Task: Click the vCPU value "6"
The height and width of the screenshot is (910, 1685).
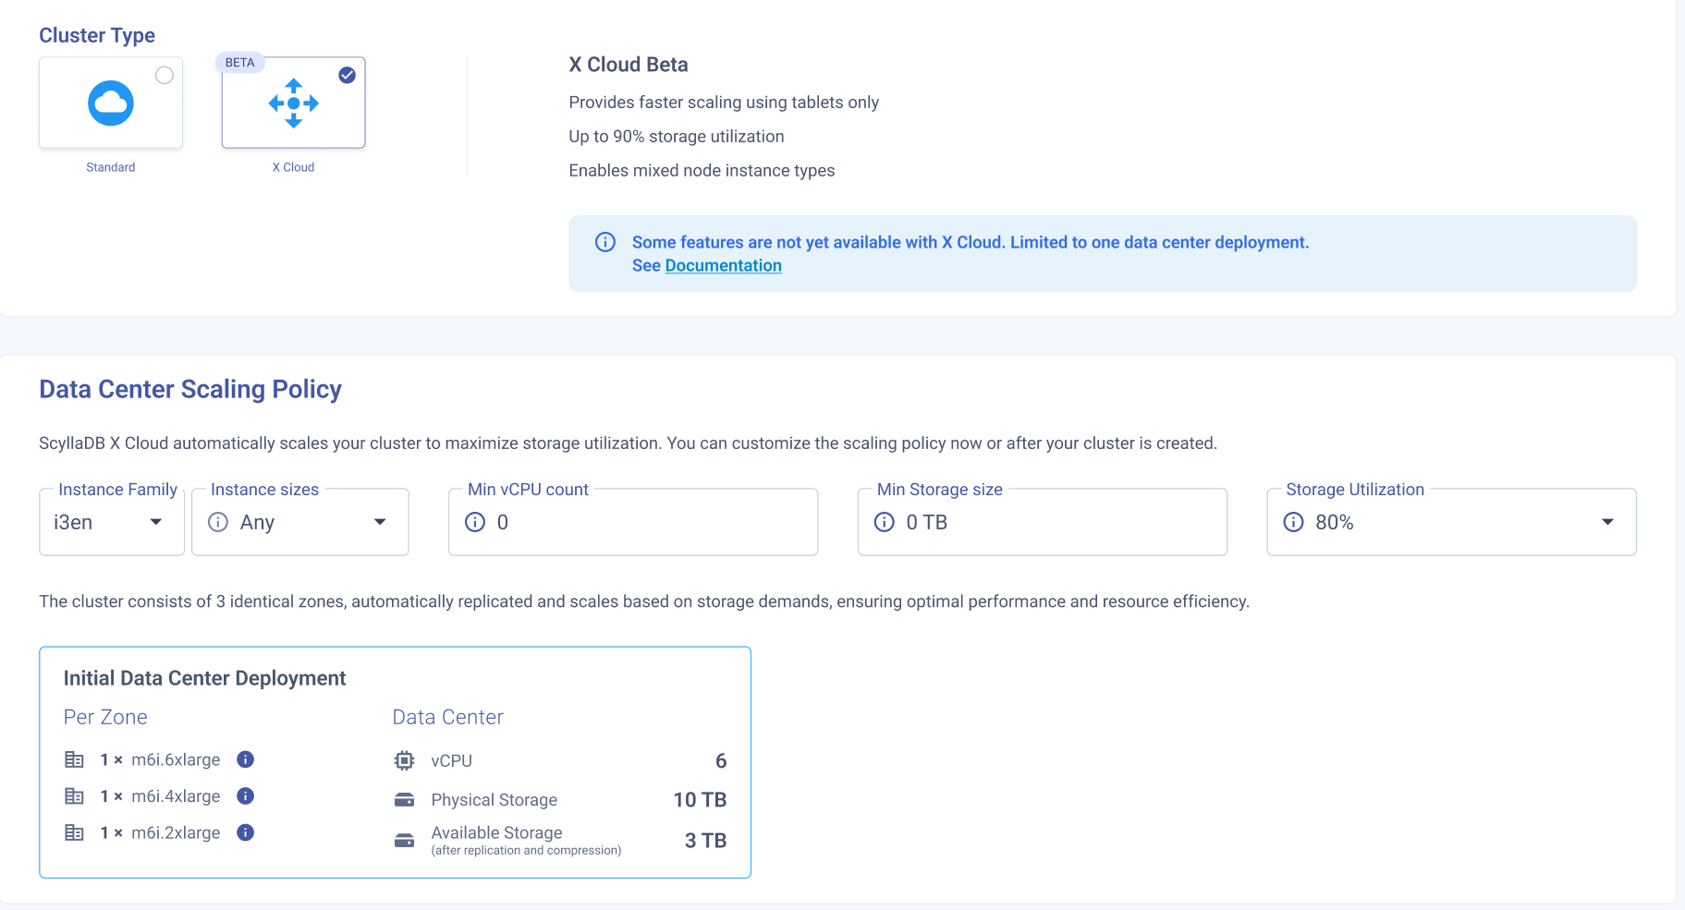Action: pos(721,760)
